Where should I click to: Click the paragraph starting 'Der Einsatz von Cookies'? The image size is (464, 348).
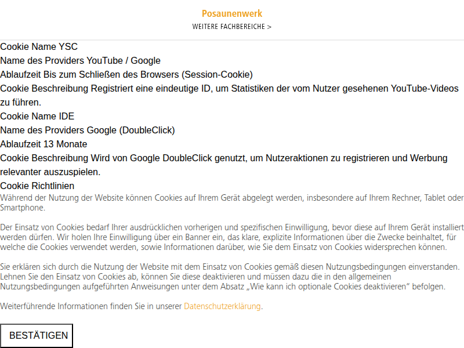232,237
